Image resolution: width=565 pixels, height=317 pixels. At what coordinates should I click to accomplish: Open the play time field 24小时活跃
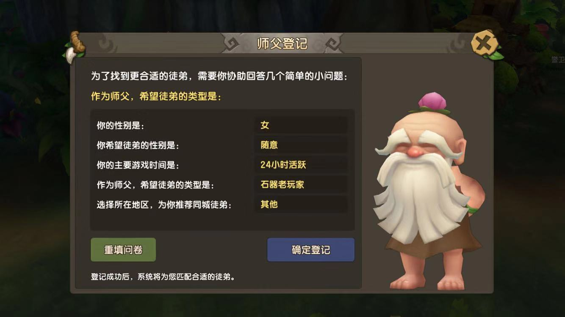point(301,165)
